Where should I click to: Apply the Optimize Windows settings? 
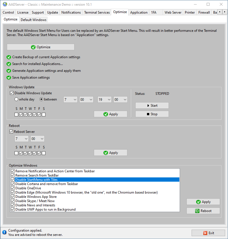tap(203, 202)
